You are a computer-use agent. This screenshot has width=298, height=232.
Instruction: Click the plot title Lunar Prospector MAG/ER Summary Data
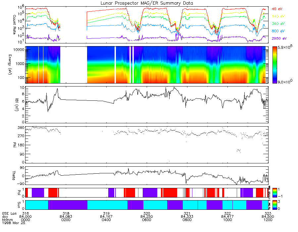click(147, 3)
